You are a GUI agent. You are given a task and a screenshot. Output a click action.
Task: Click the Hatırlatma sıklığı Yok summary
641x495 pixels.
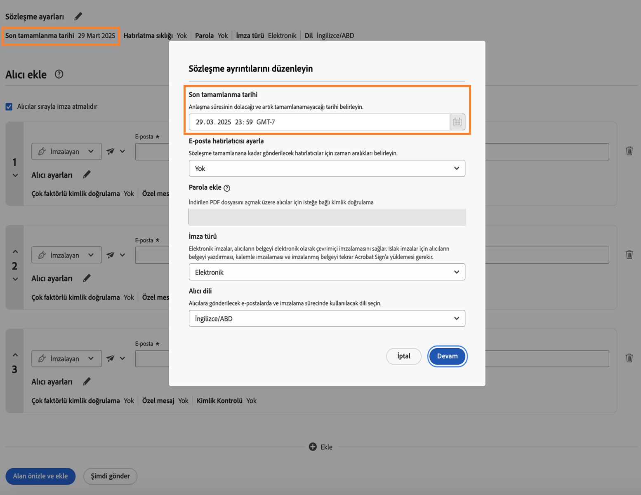[155, 36]
